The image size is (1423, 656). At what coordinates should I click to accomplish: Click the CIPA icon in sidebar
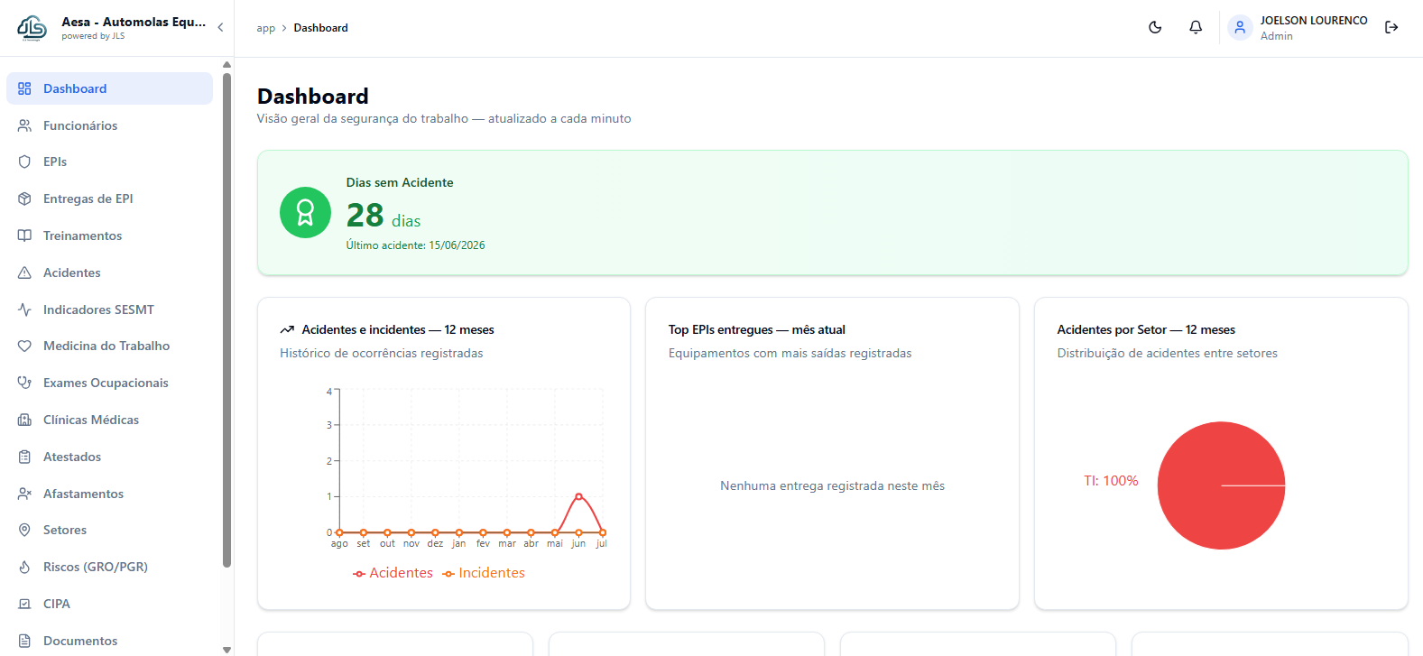click(24, 604)
